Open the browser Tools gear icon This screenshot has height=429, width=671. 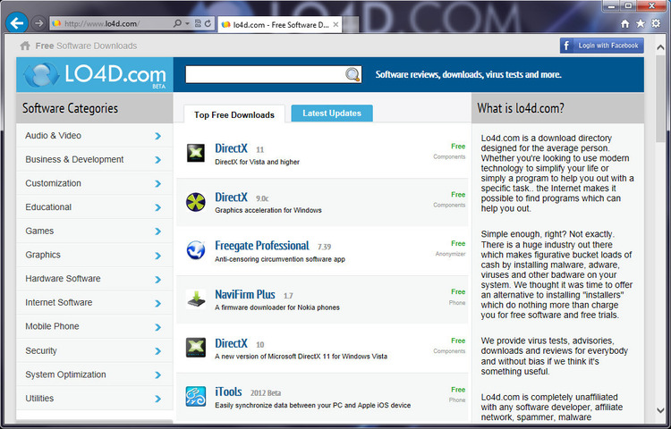(656, 23)
